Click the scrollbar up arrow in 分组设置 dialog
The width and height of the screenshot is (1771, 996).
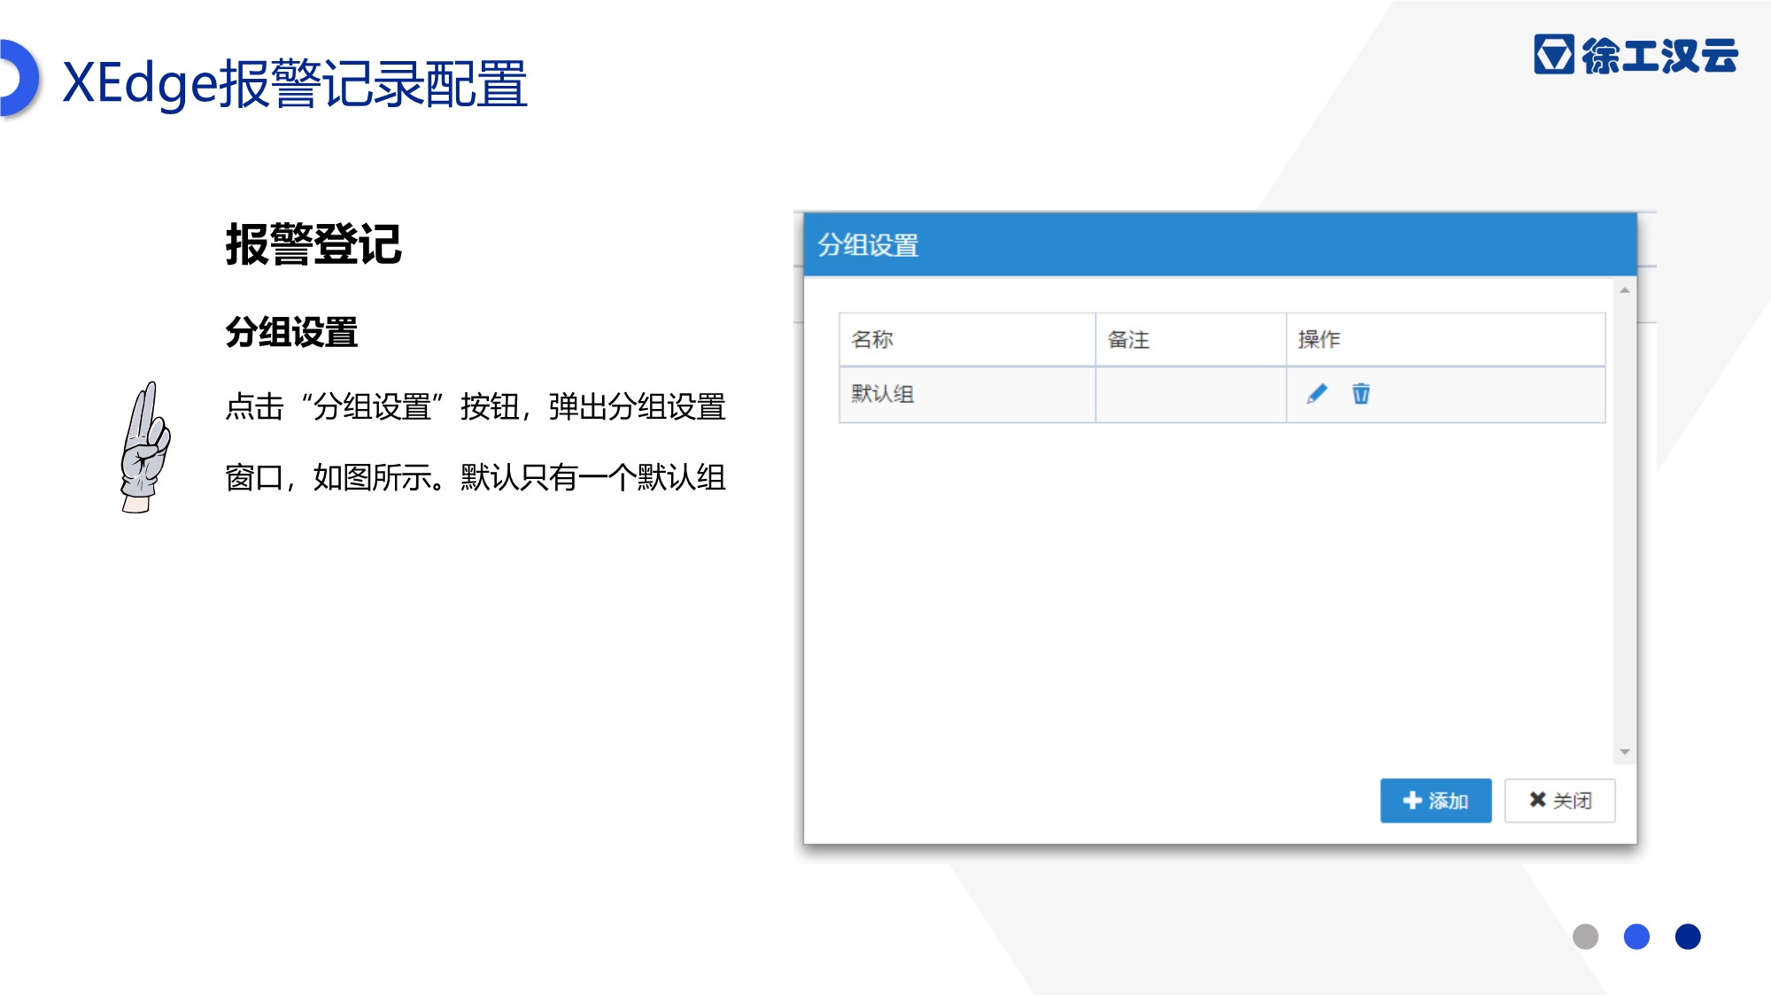tap(1625, 290)
